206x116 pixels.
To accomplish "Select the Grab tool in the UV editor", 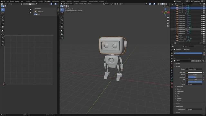I will tap(3, 38).
